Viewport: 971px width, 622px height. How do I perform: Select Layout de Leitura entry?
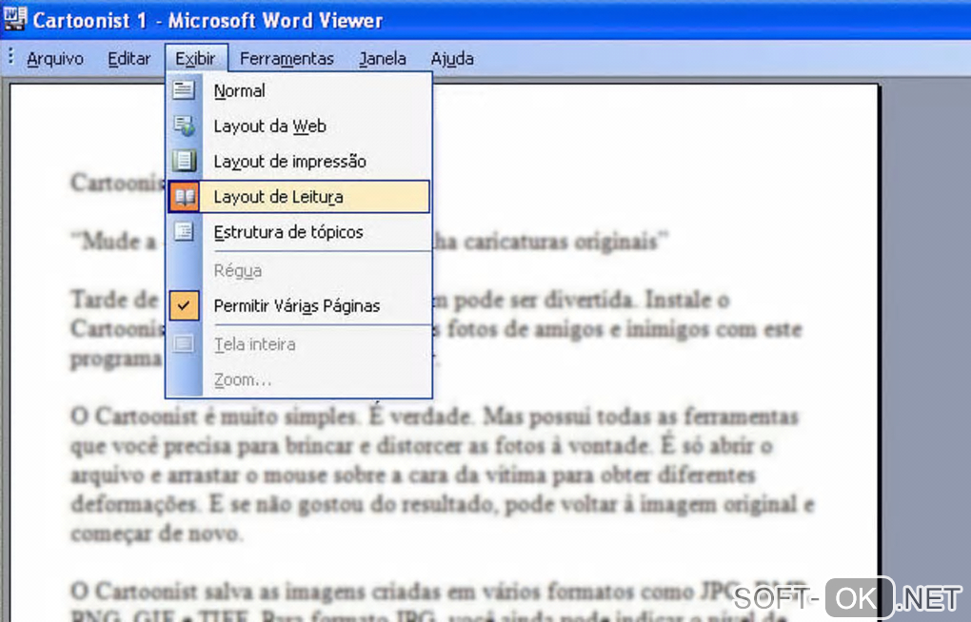[299, 197]
